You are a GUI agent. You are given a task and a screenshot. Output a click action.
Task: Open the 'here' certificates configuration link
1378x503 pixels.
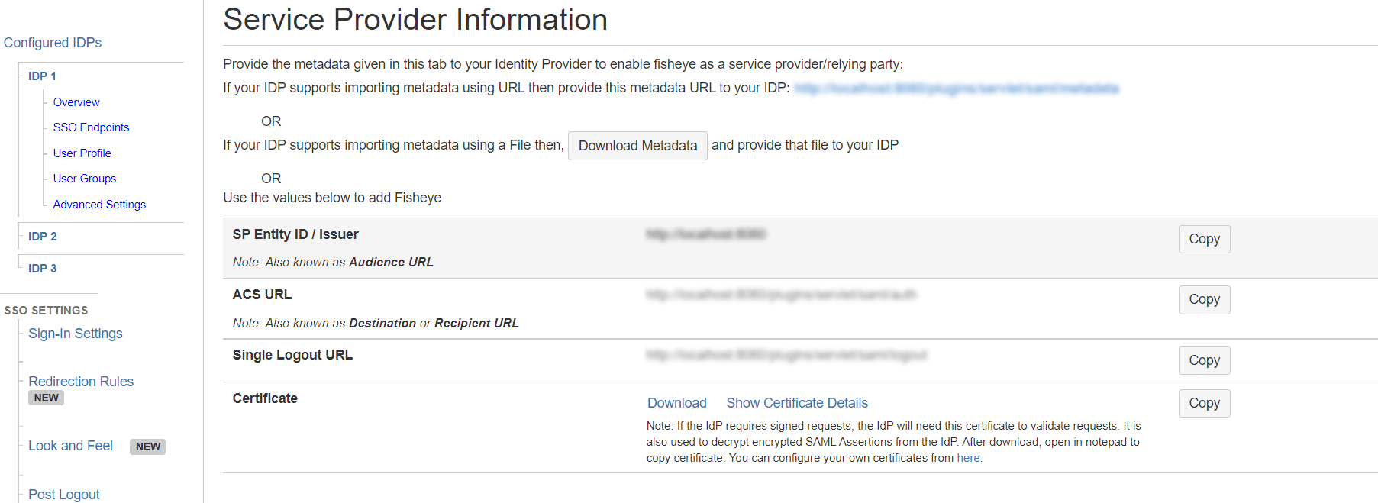[968, 458]
